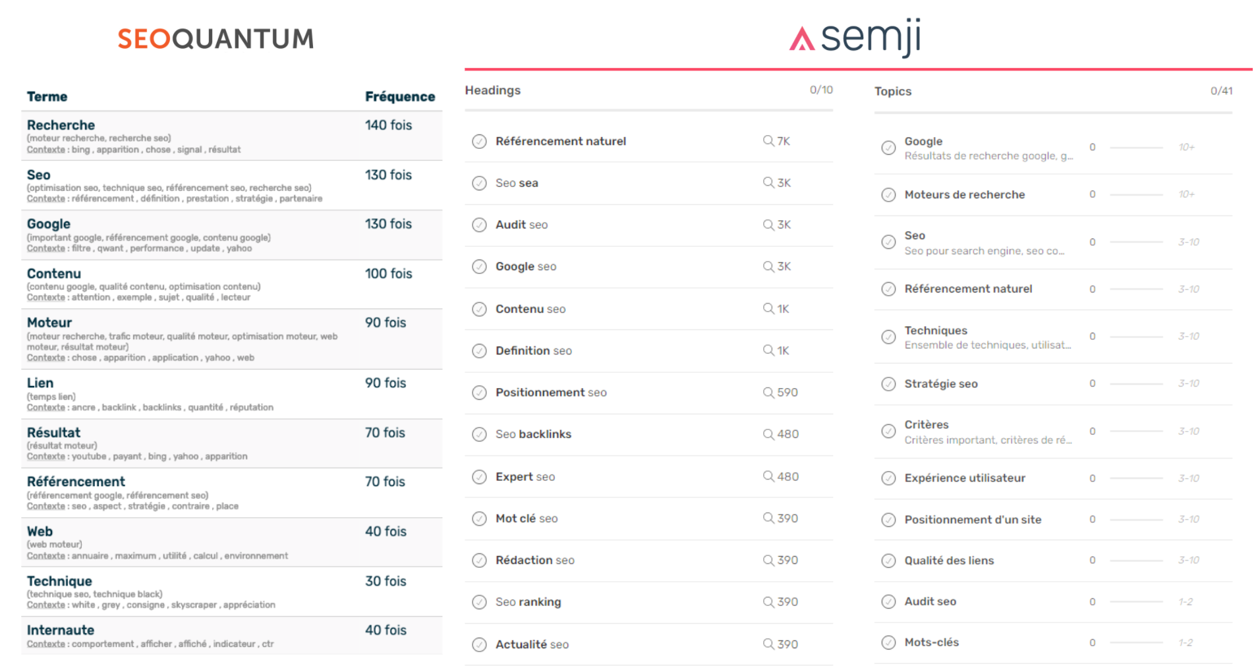
Task: Click the SEOQUANTUM logo
Action: click(215, 39)
